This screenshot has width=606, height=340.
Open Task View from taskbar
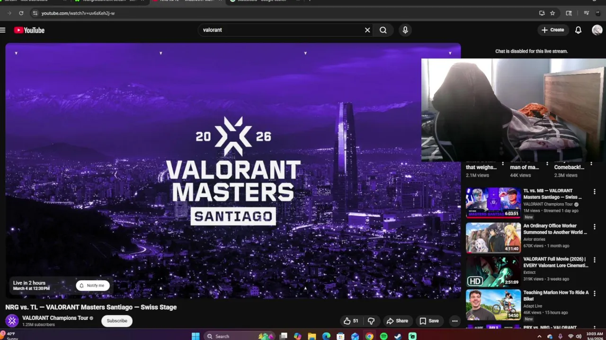(x=283, y=336)
